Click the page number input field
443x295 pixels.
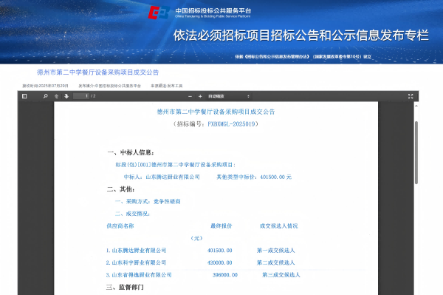[81, 96]
